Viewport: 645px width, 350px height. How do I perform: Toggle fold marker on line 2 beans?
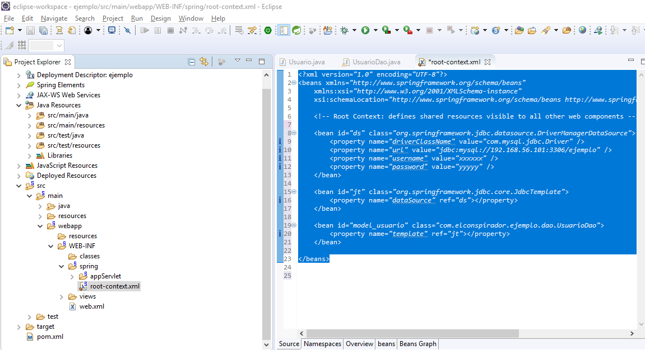point(294,83)
